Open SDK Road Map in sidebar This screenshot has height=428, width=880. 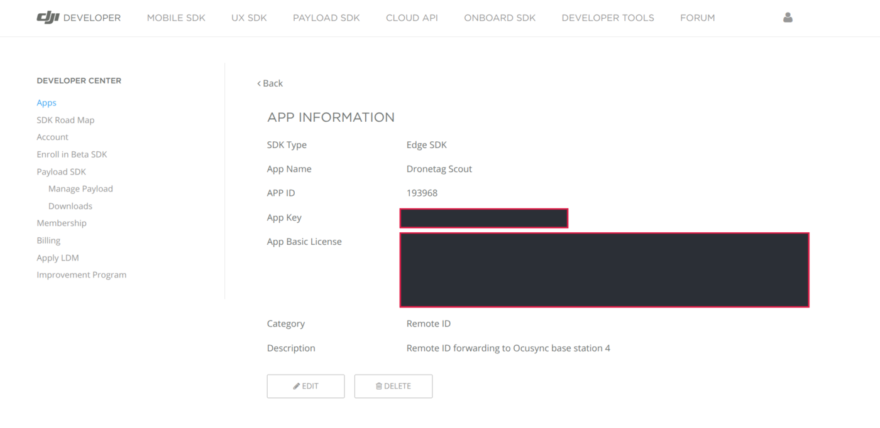tap(65, 120)
